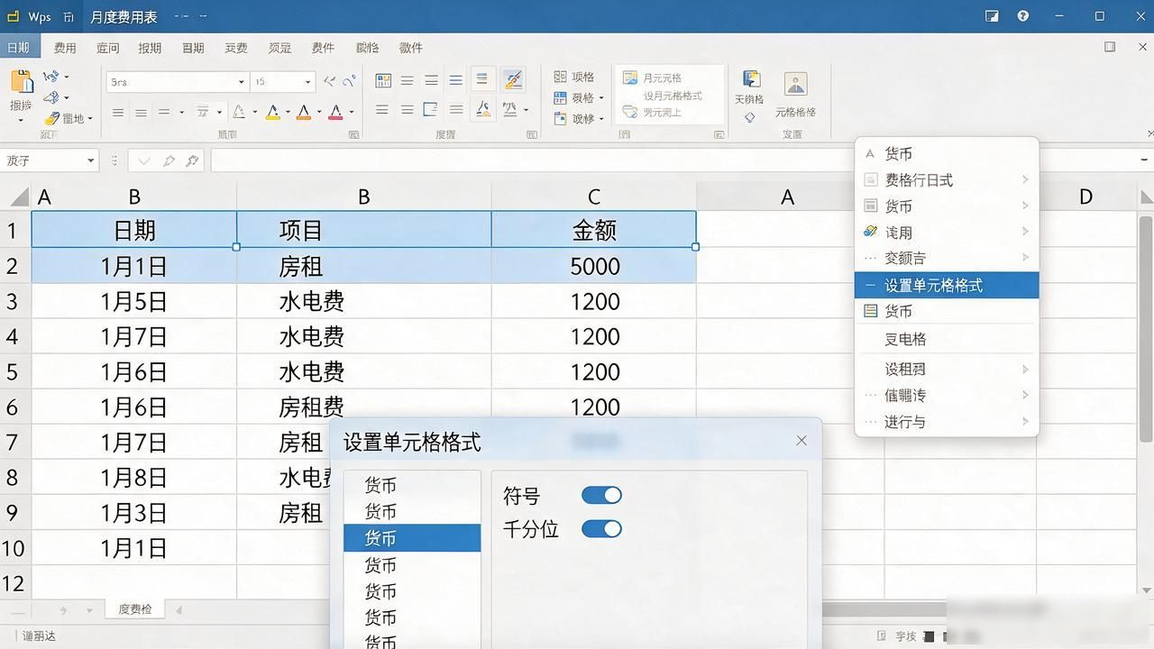Select the 1月5日 date cell

(x=134, y=301)
